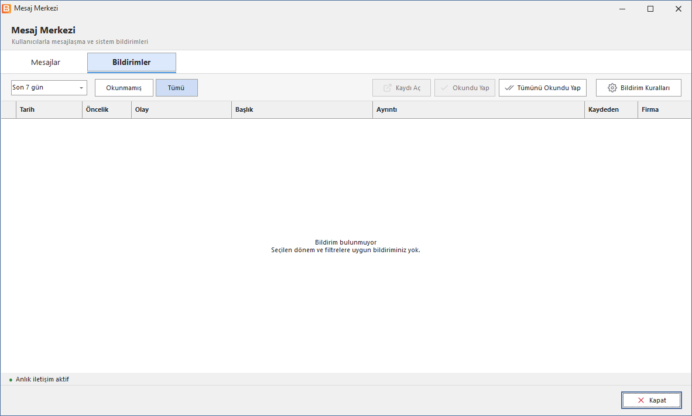The width and height of the screenshot is (692, 416).
Task: Select the Bildirimler tab
Action: 132,62
